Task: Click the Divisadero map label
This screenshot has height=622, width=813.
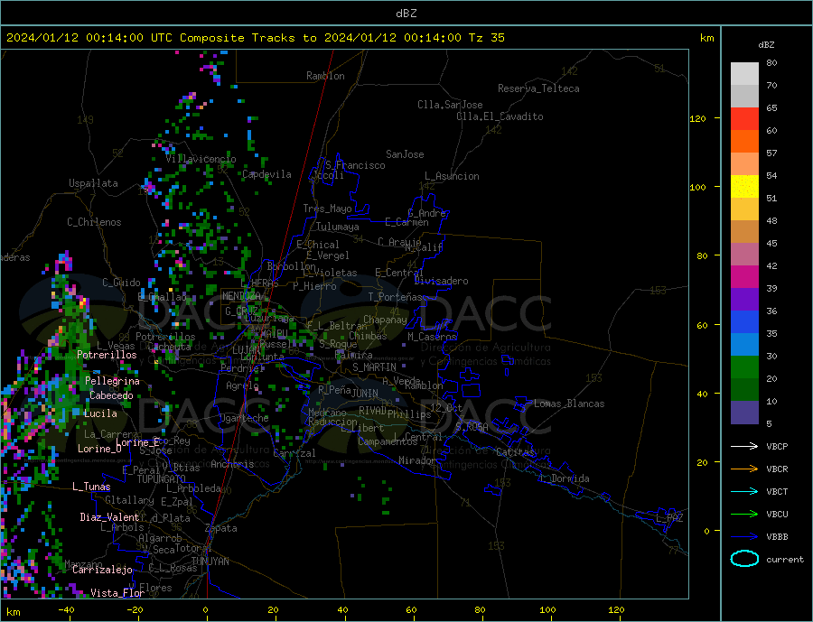Action: [441, 281]
